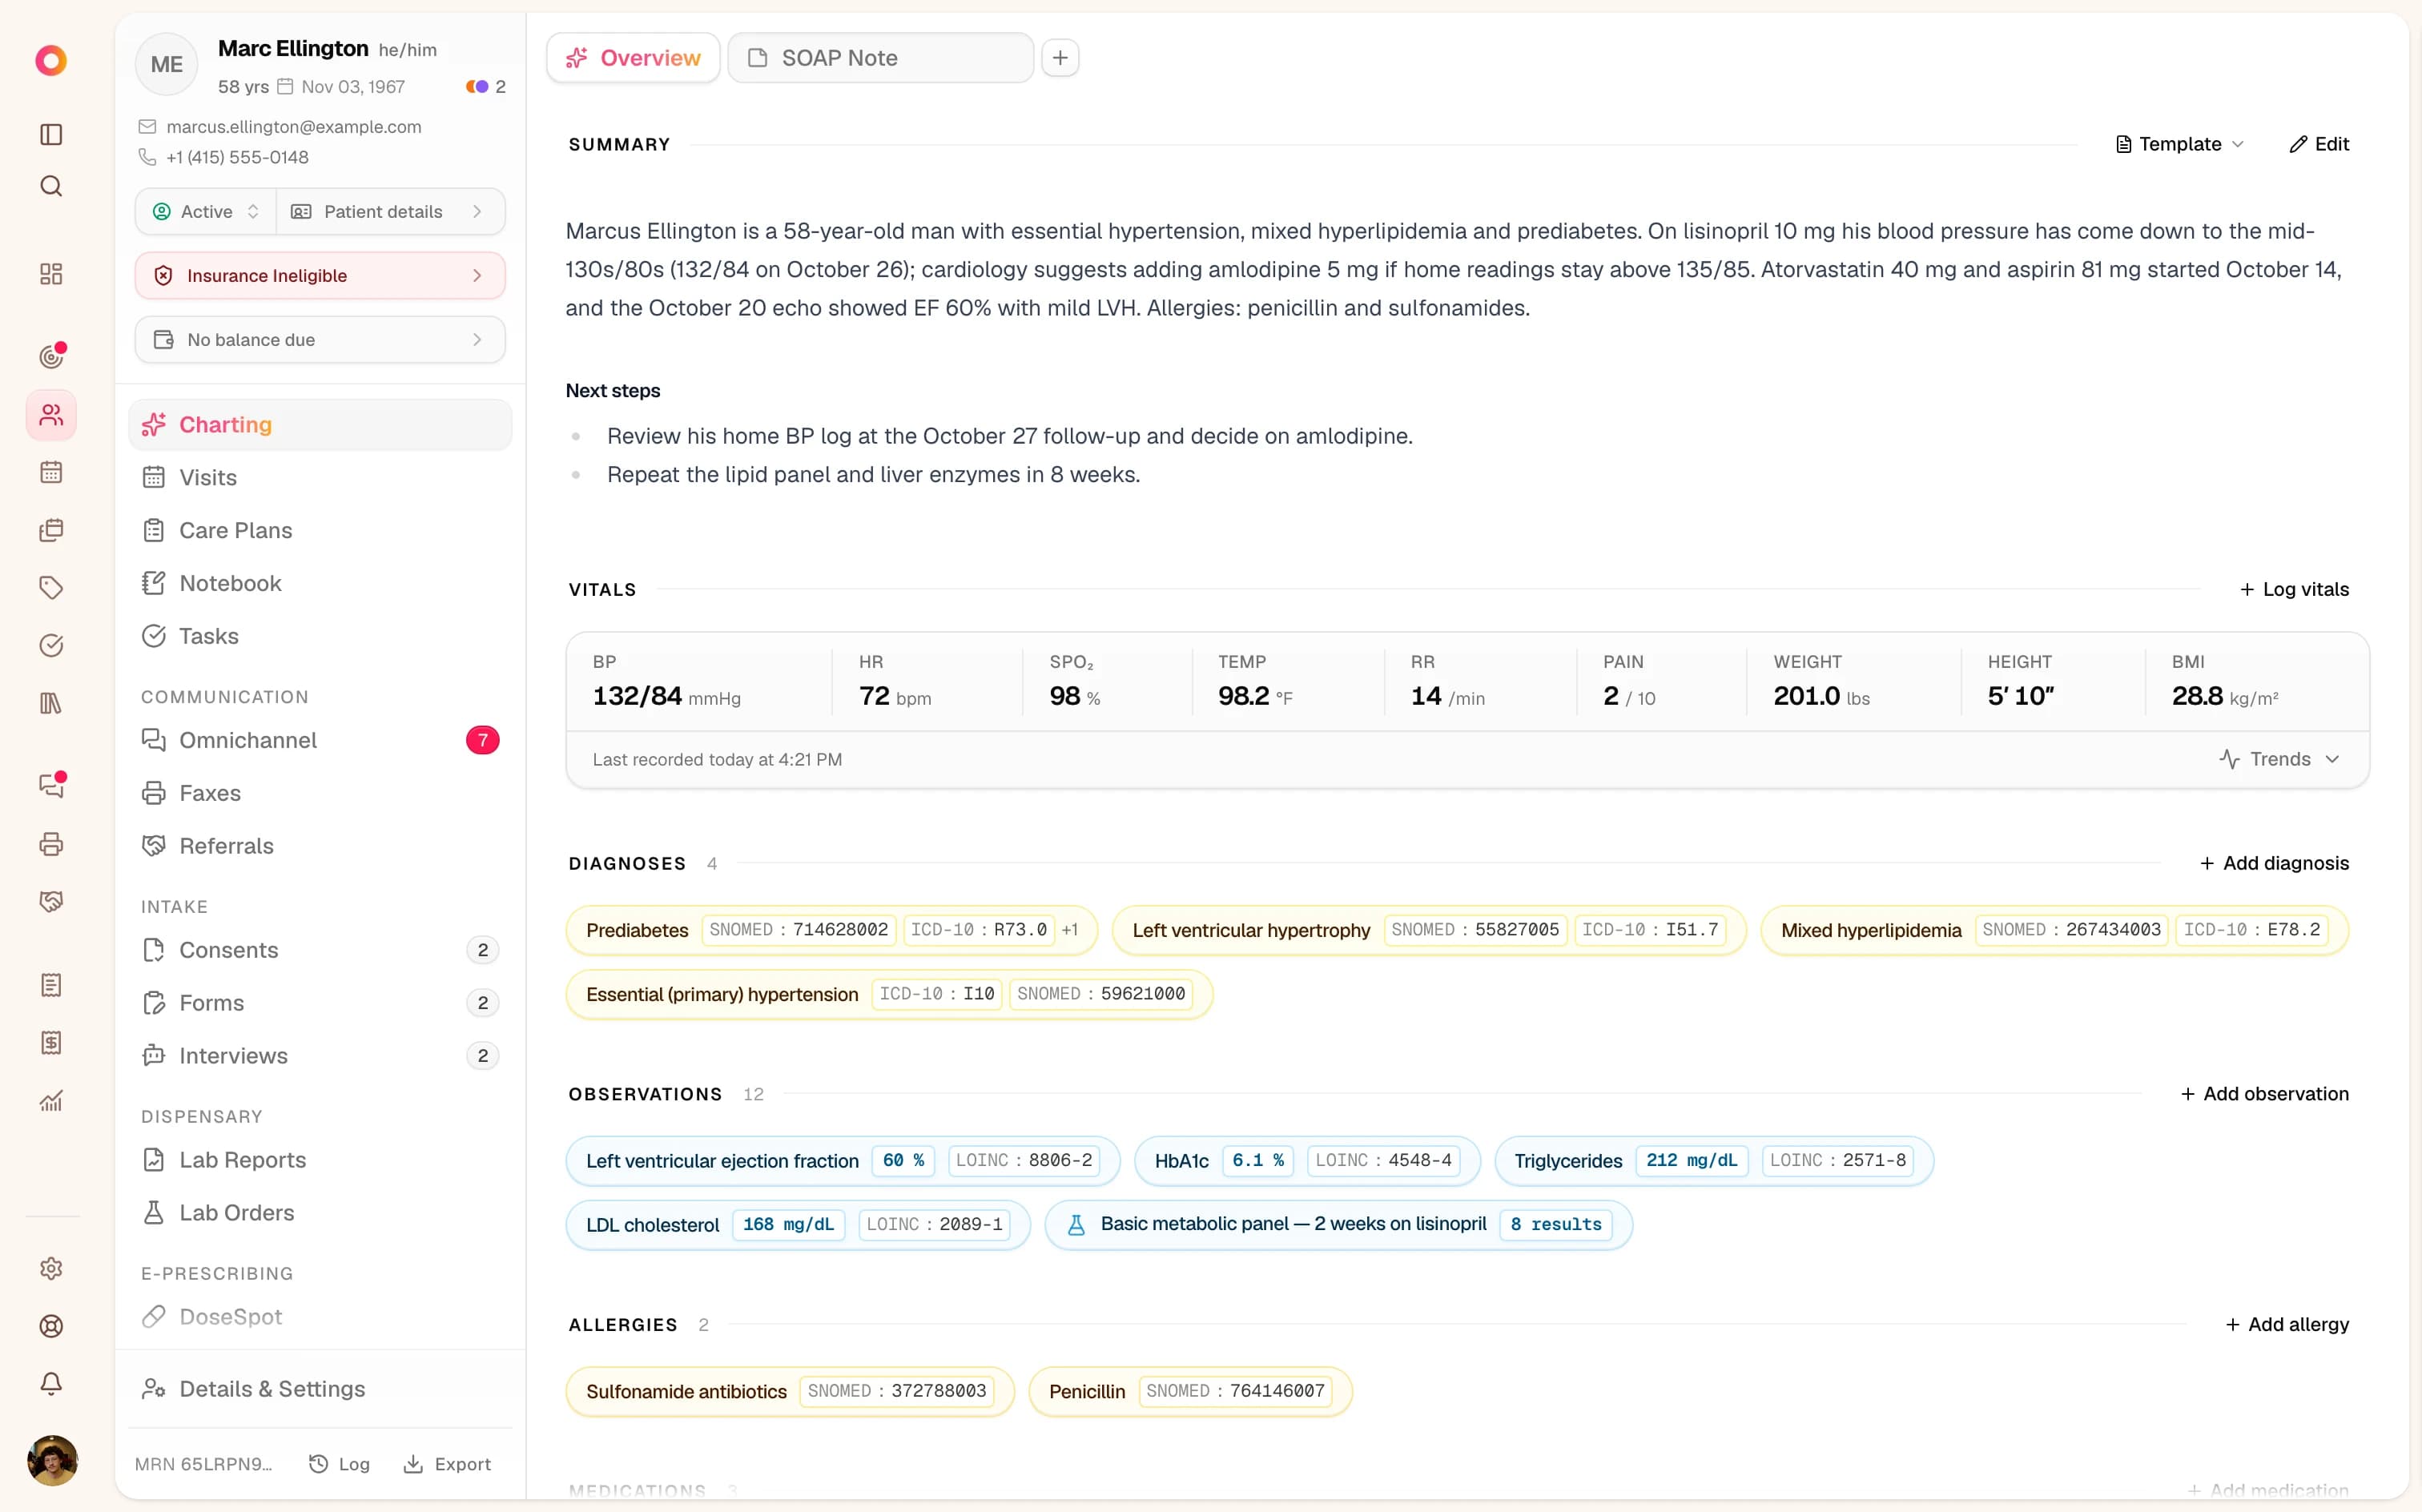Image resolution: width=2422 pixels, height=1512 pixels.
Task: Open the chat messages icon with red dot
Action: [51, 785]
